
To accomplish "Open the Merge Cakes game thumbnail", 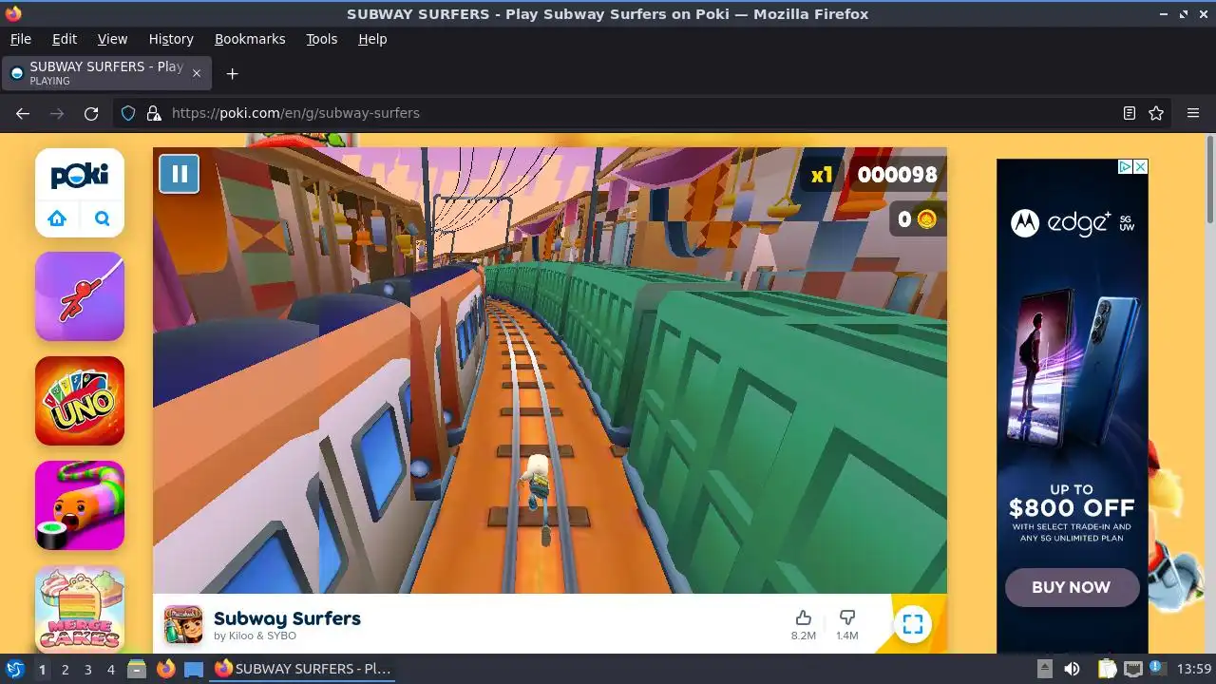I will click(x=80, y=609).
